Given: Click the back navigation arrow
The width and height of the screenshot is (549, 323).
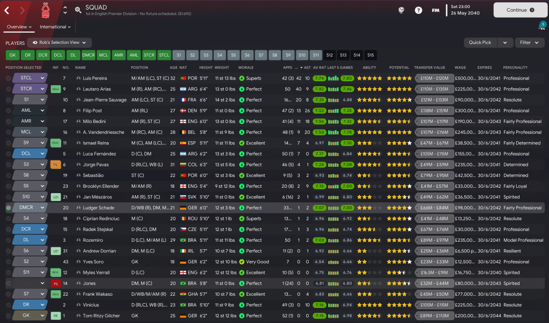Looking at the screenshot, I should pyautogui.click(x=7, y=10).
